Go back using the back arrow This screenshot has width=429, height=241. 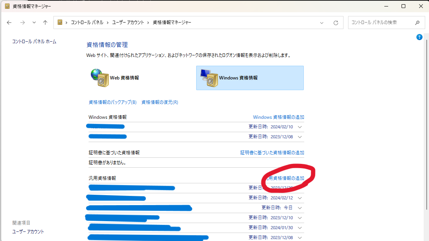point(9,23)
